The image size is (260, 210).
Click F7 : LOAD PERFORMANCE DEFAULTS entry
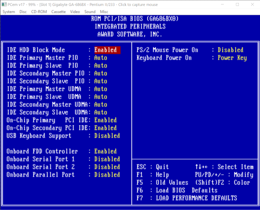click(x=187, y=198)
